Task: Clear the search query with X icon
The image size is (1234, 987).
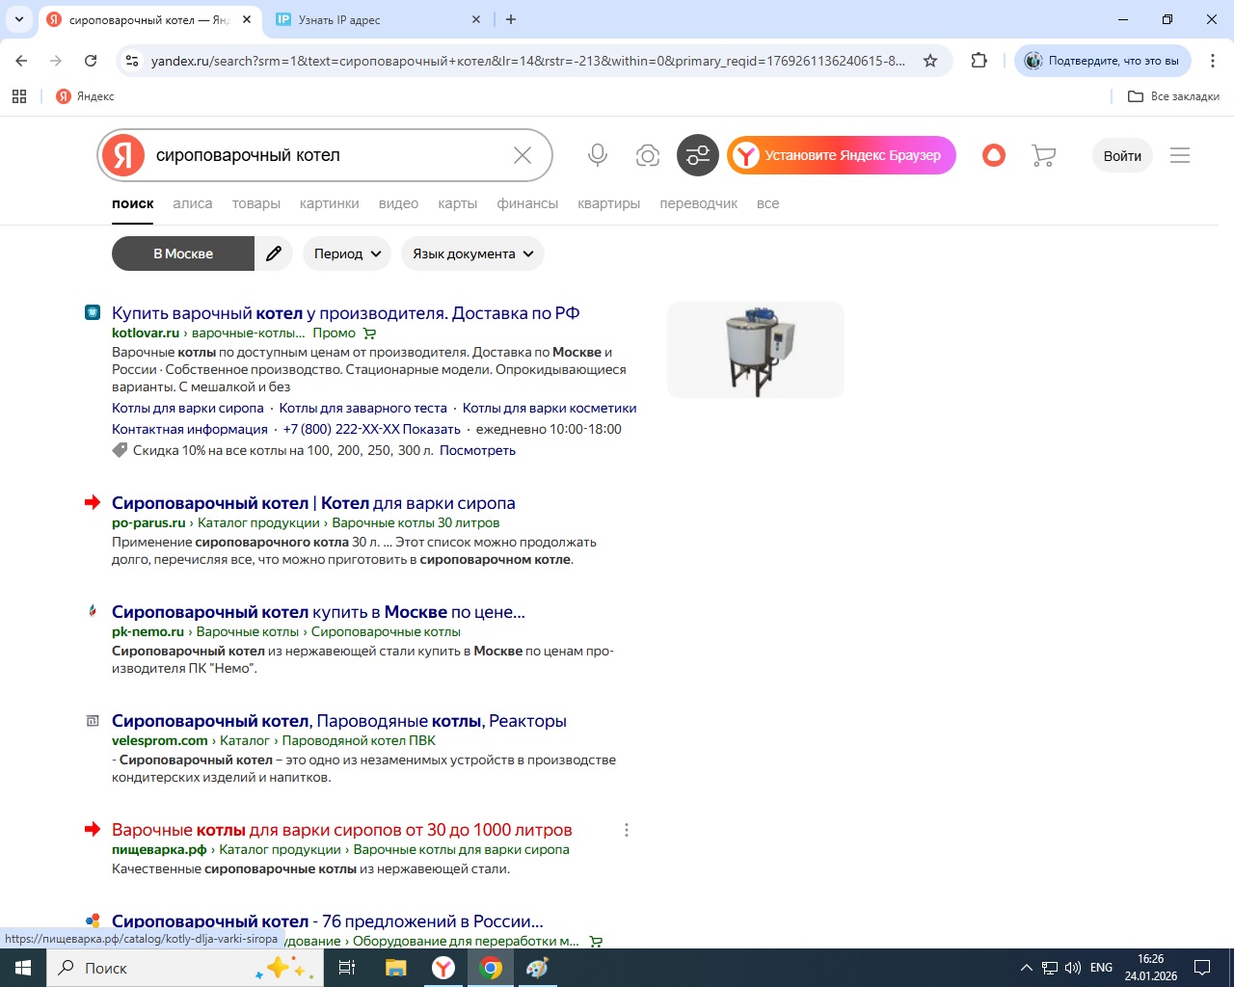Action: coord(523,155)
